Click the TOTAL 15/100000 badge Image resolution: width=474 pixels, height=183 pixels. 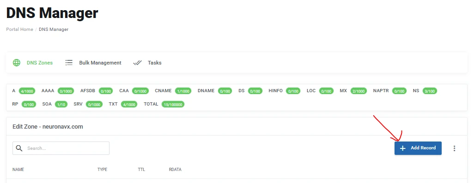pyautogui.click(x=173, y=104)
